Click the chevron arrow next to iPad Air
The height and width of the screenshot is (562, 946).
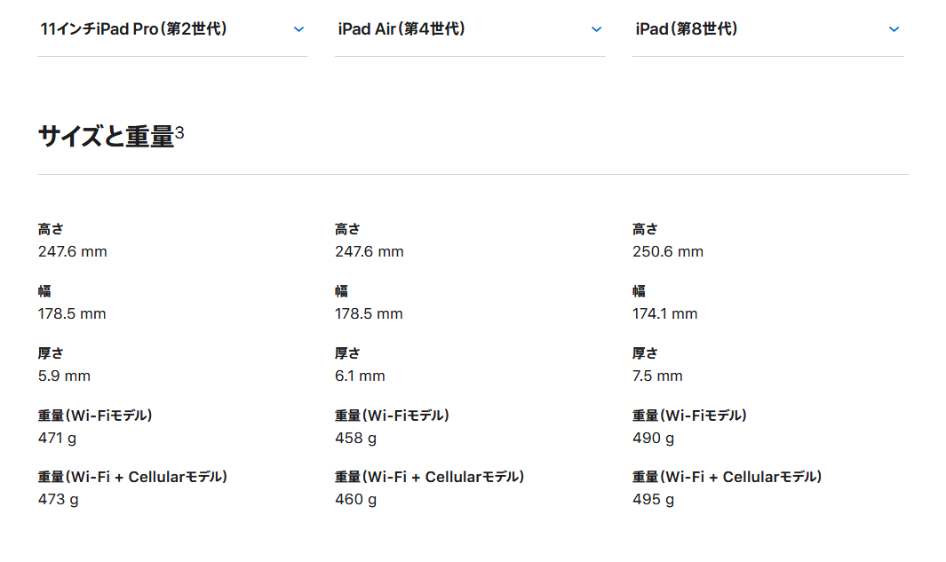pyautogui.click(x=596, y=29)
